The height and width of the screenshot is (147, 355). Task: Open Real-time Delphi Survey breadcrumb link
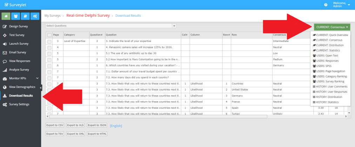[88, 16]
